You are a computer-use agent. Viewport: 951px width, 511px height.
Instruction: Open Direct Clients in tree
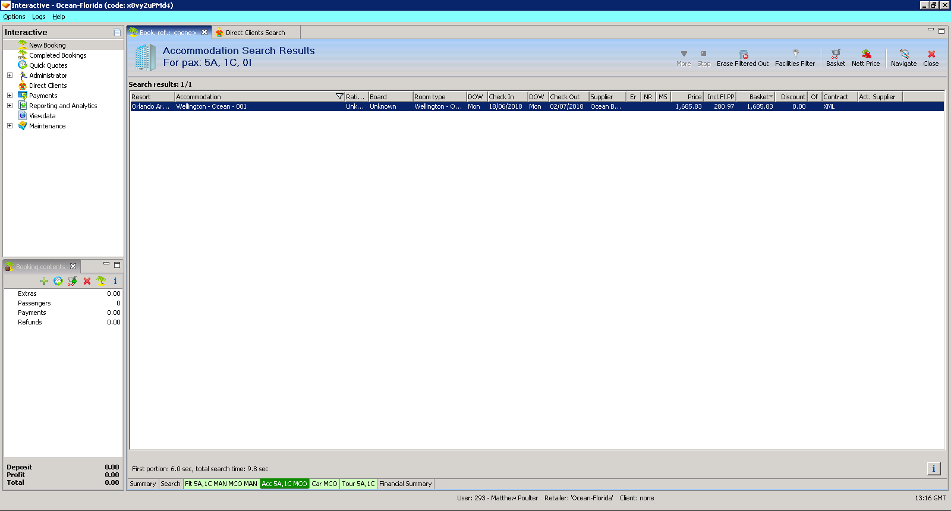(x=48, y=86)
